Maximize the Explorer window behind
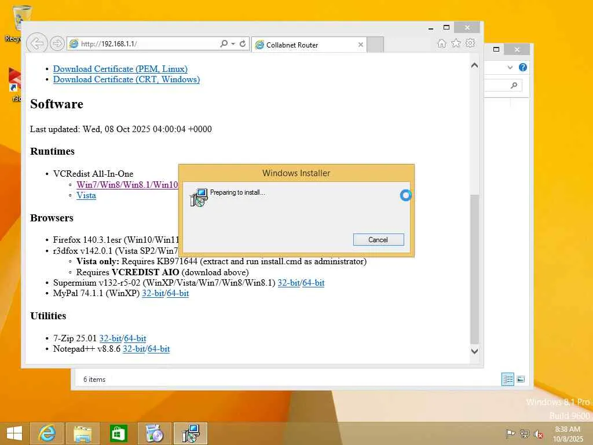This screenshot has width=593, height=445. tap(496, 49)
